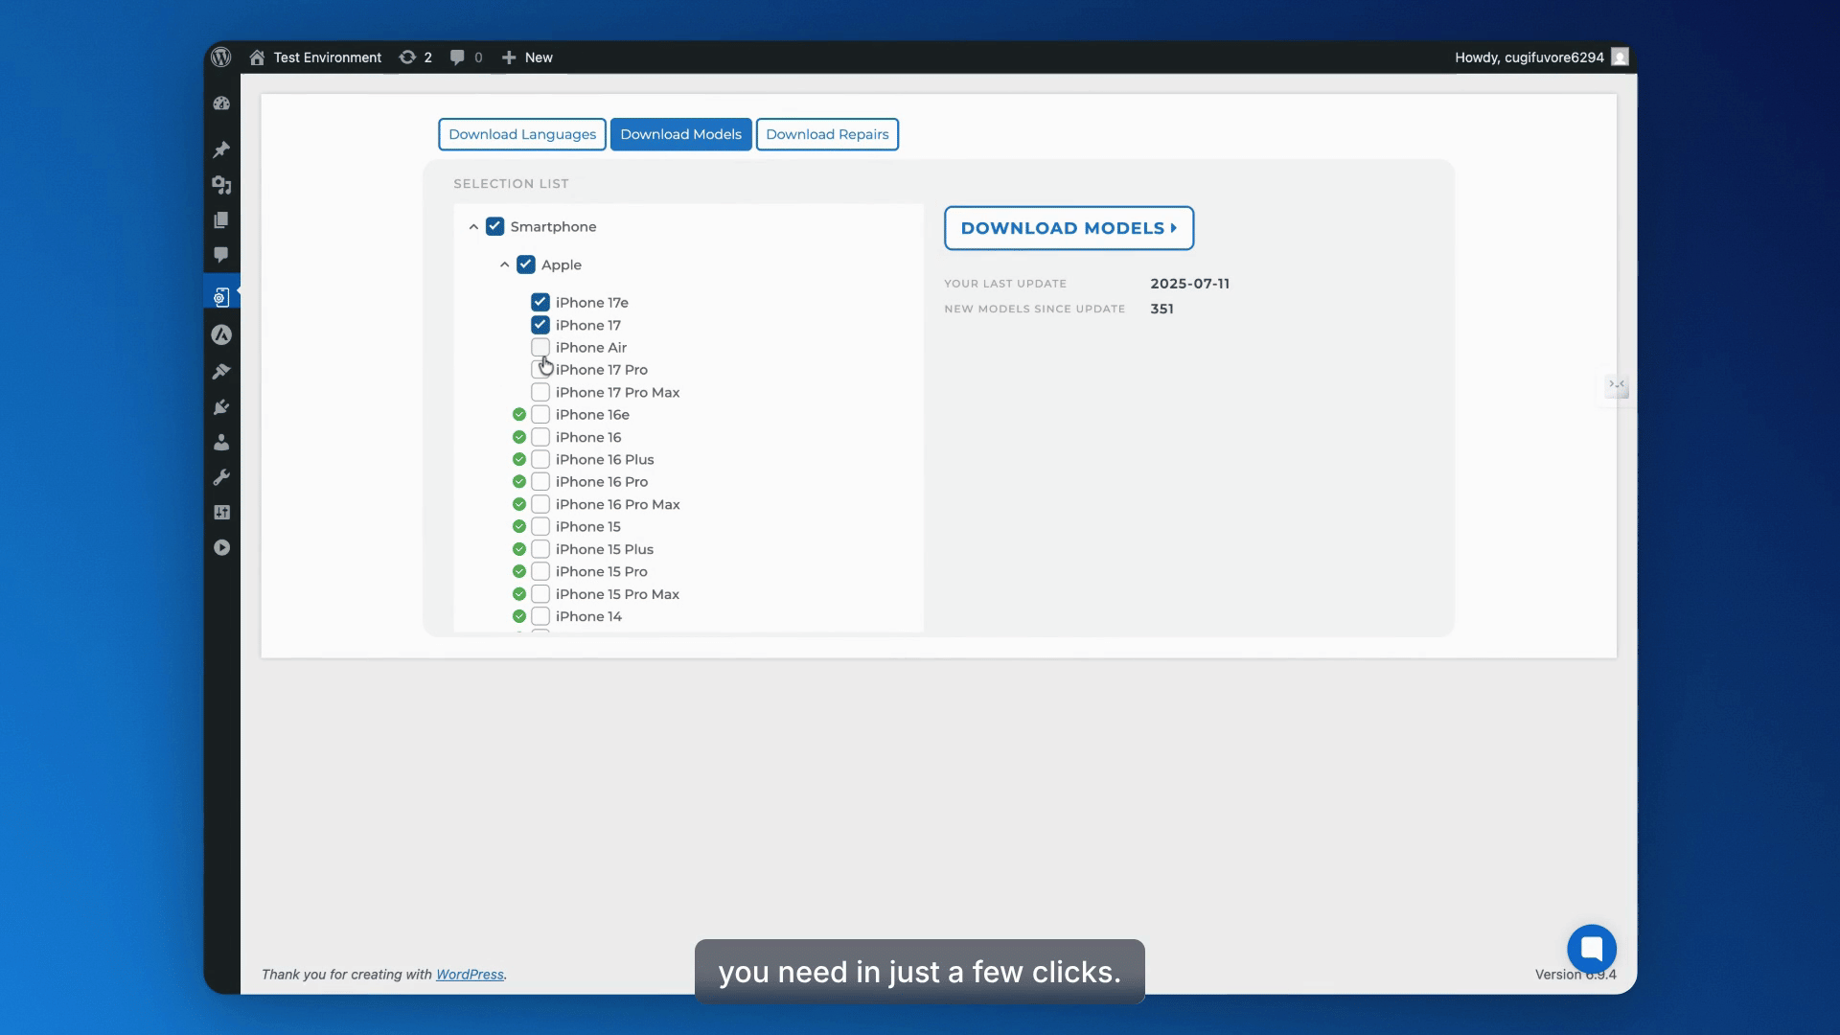Open Appearance brush icon in sidebar
The width and height of the screenshot is (1840, 1035).
point(221,372)
